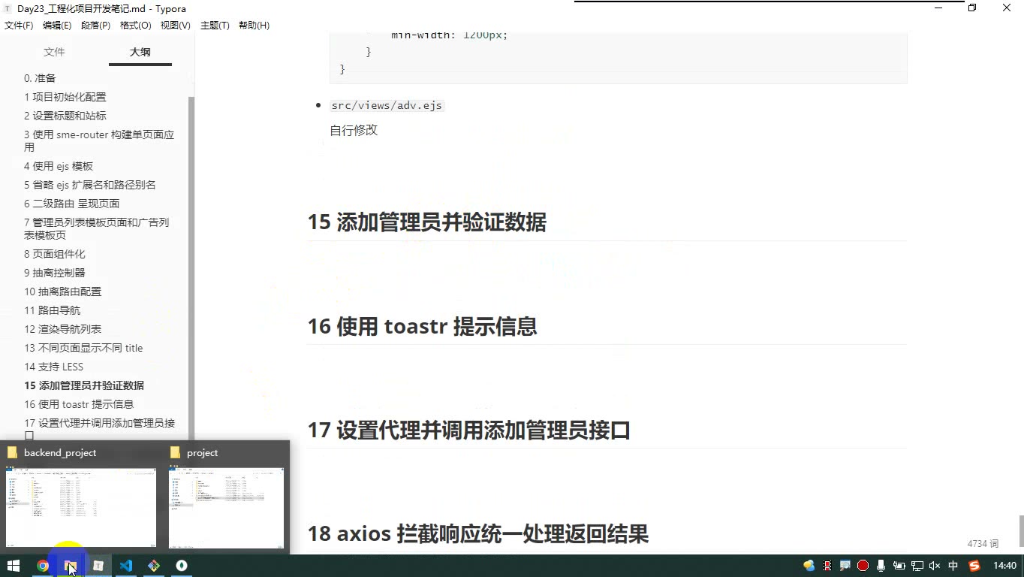Open the 文件(F) menu
This screenshot has width=1024, height=577.
(19, 26)
